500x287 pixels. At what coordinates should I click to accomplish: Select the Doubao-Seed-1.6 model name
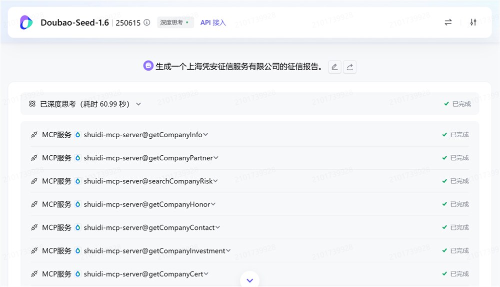click(74, 23)
